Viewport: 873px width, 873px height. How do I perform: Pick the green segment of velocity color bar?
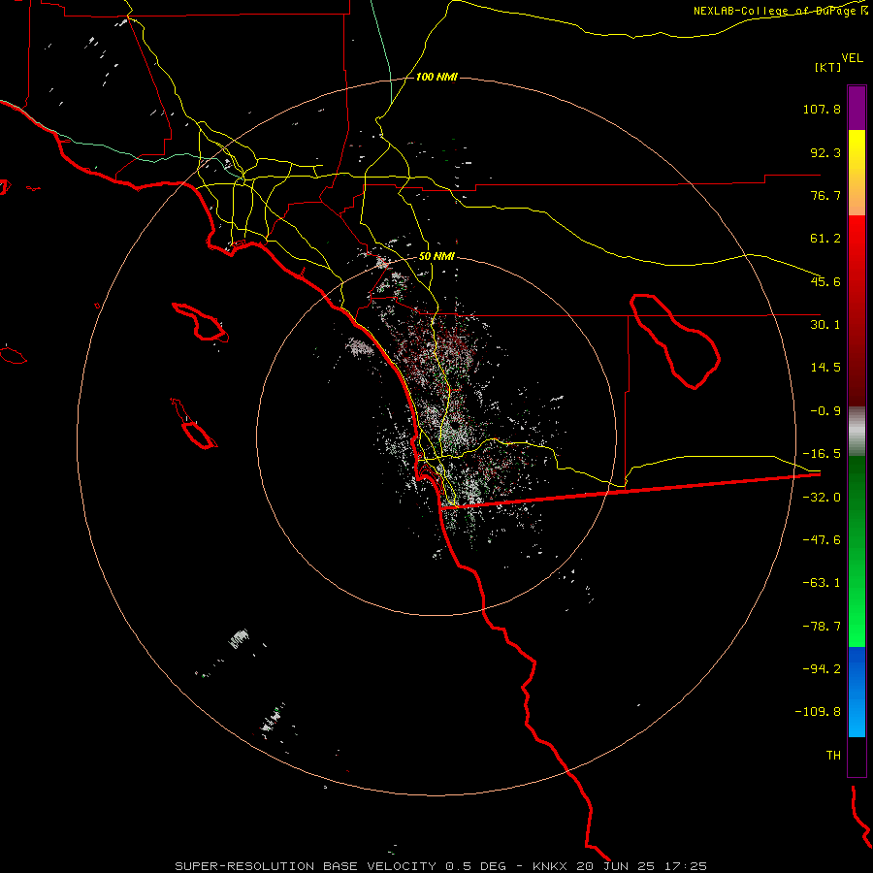click(x=857, y=551)
